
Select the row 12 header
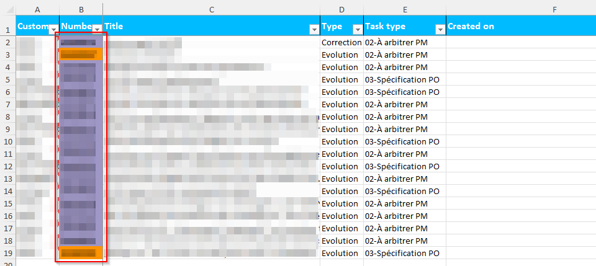7,166
